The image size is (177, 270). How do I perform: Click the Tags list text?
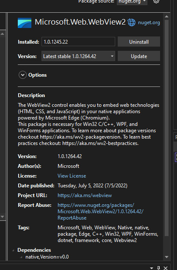pyautogui.click(x=108, y=234)
